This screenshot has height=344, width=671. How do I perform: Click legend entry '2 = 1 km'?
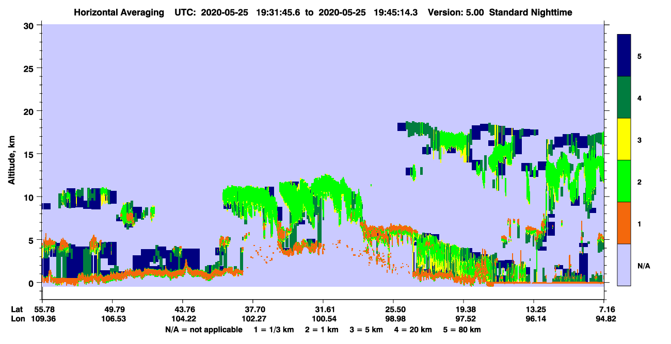click(x=323, y=330)
